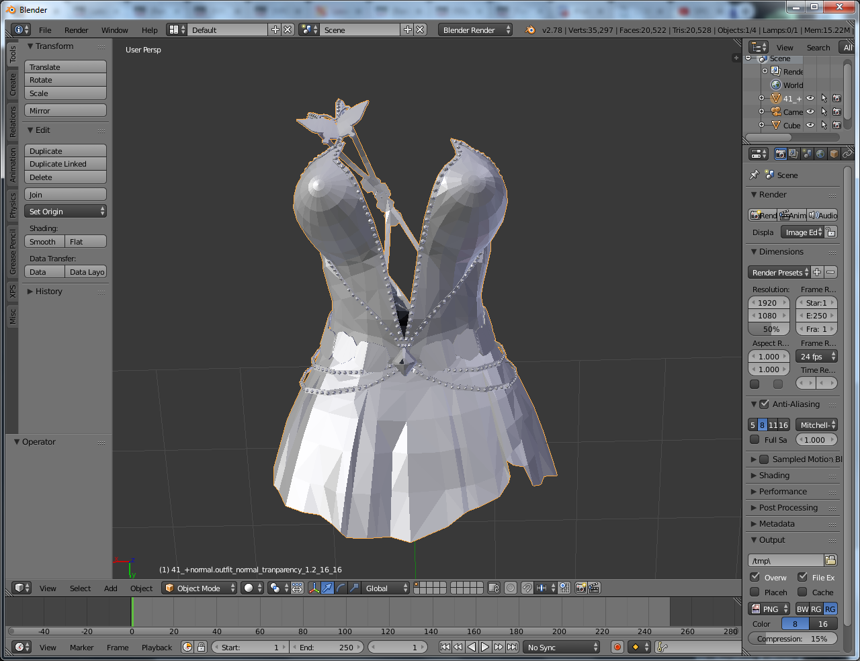The height and width of the screenshot is (661, 860).
Task: Click the OpenGL render image icon
Action: point(581,588)
